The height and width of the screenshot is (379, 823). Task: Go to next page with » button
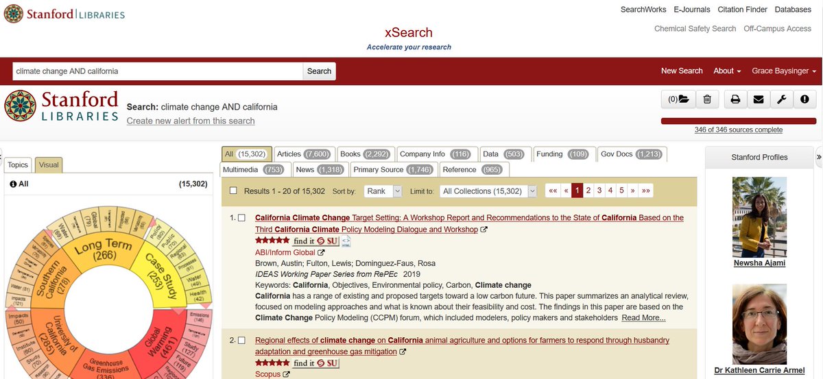click(632, 191)
